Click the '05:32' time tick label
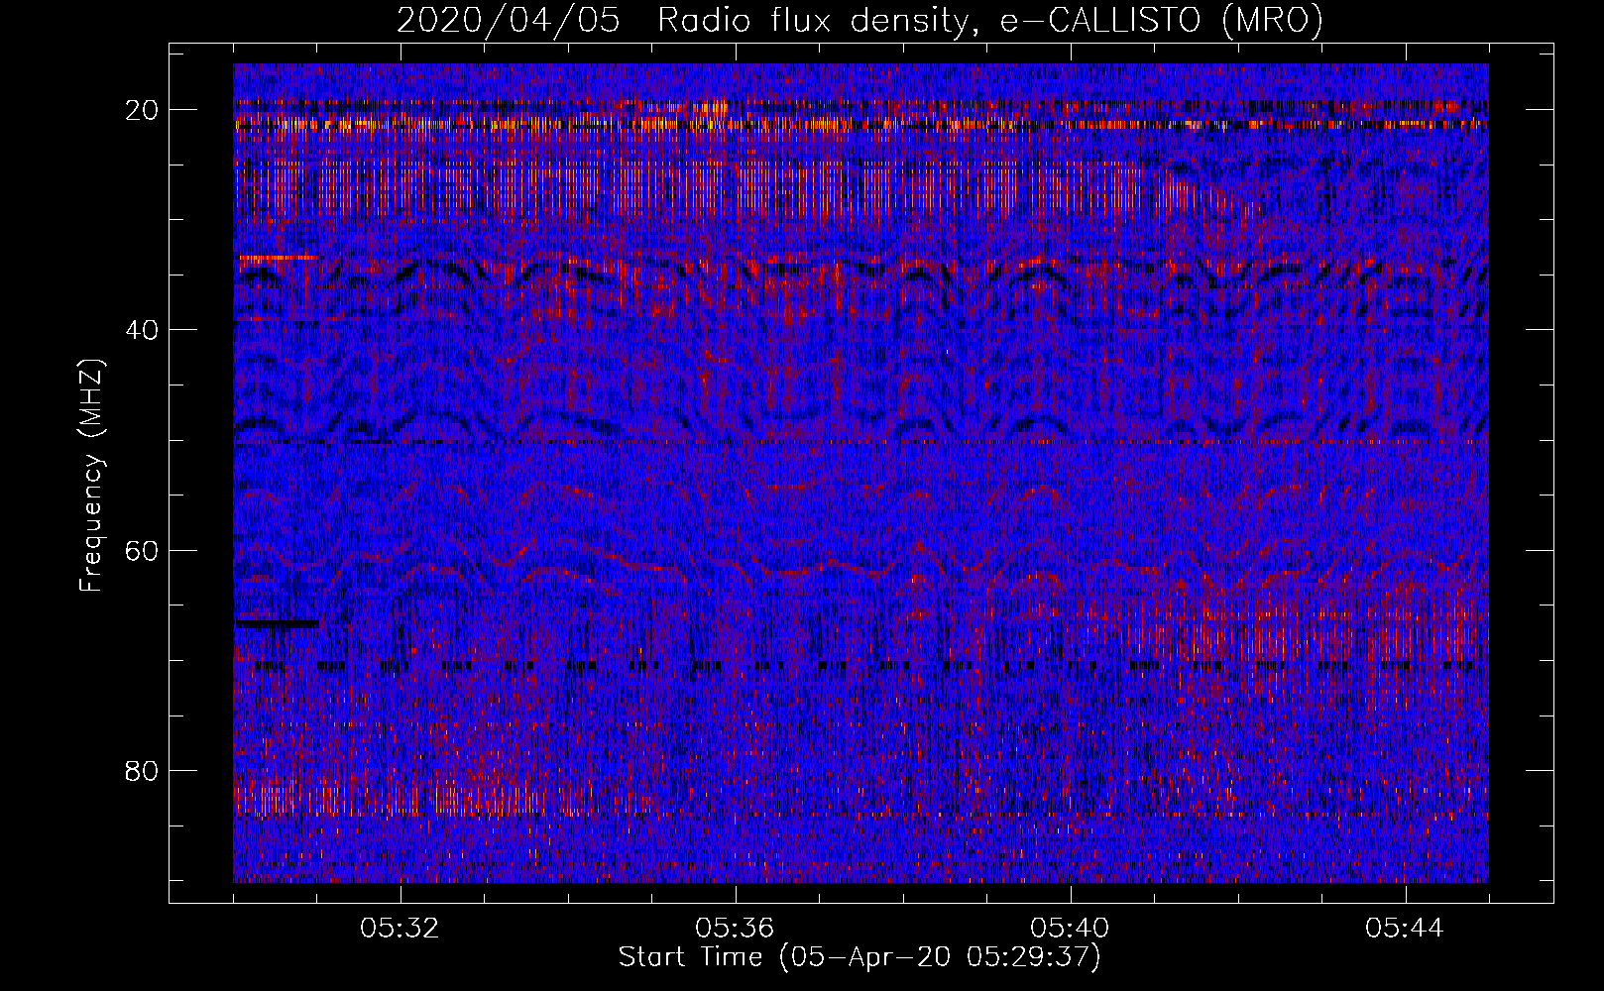Screen dimensions: 1604x991 pos(401,929)
